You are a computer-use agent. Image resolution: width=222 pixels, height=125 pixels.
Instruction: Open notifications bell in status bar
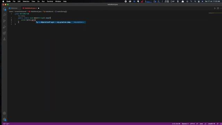coord(221,124)
